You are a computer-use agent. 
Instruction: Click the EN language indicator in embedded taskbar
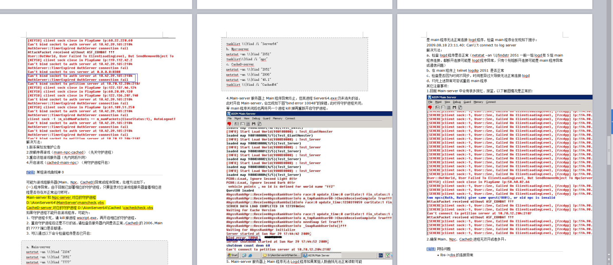(380, 255)
